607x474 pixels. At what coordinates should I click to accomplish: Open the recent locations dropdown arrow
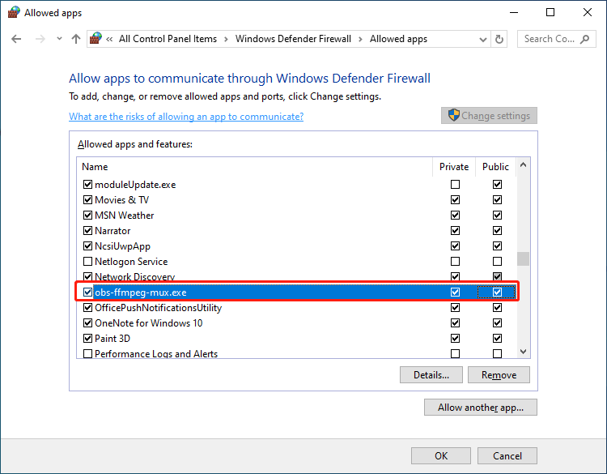tap(59, 39)
